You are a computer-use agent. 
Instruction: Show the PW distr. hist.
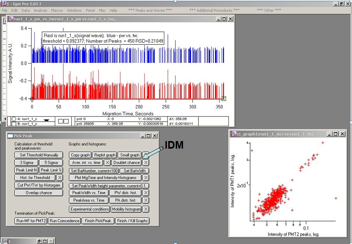pos(126,193)
